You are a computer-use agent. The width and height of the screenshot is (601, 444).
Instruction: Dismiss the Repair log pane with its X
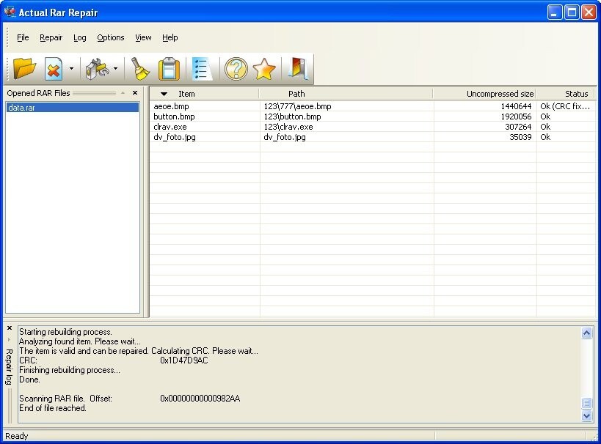tap(9, 328)
